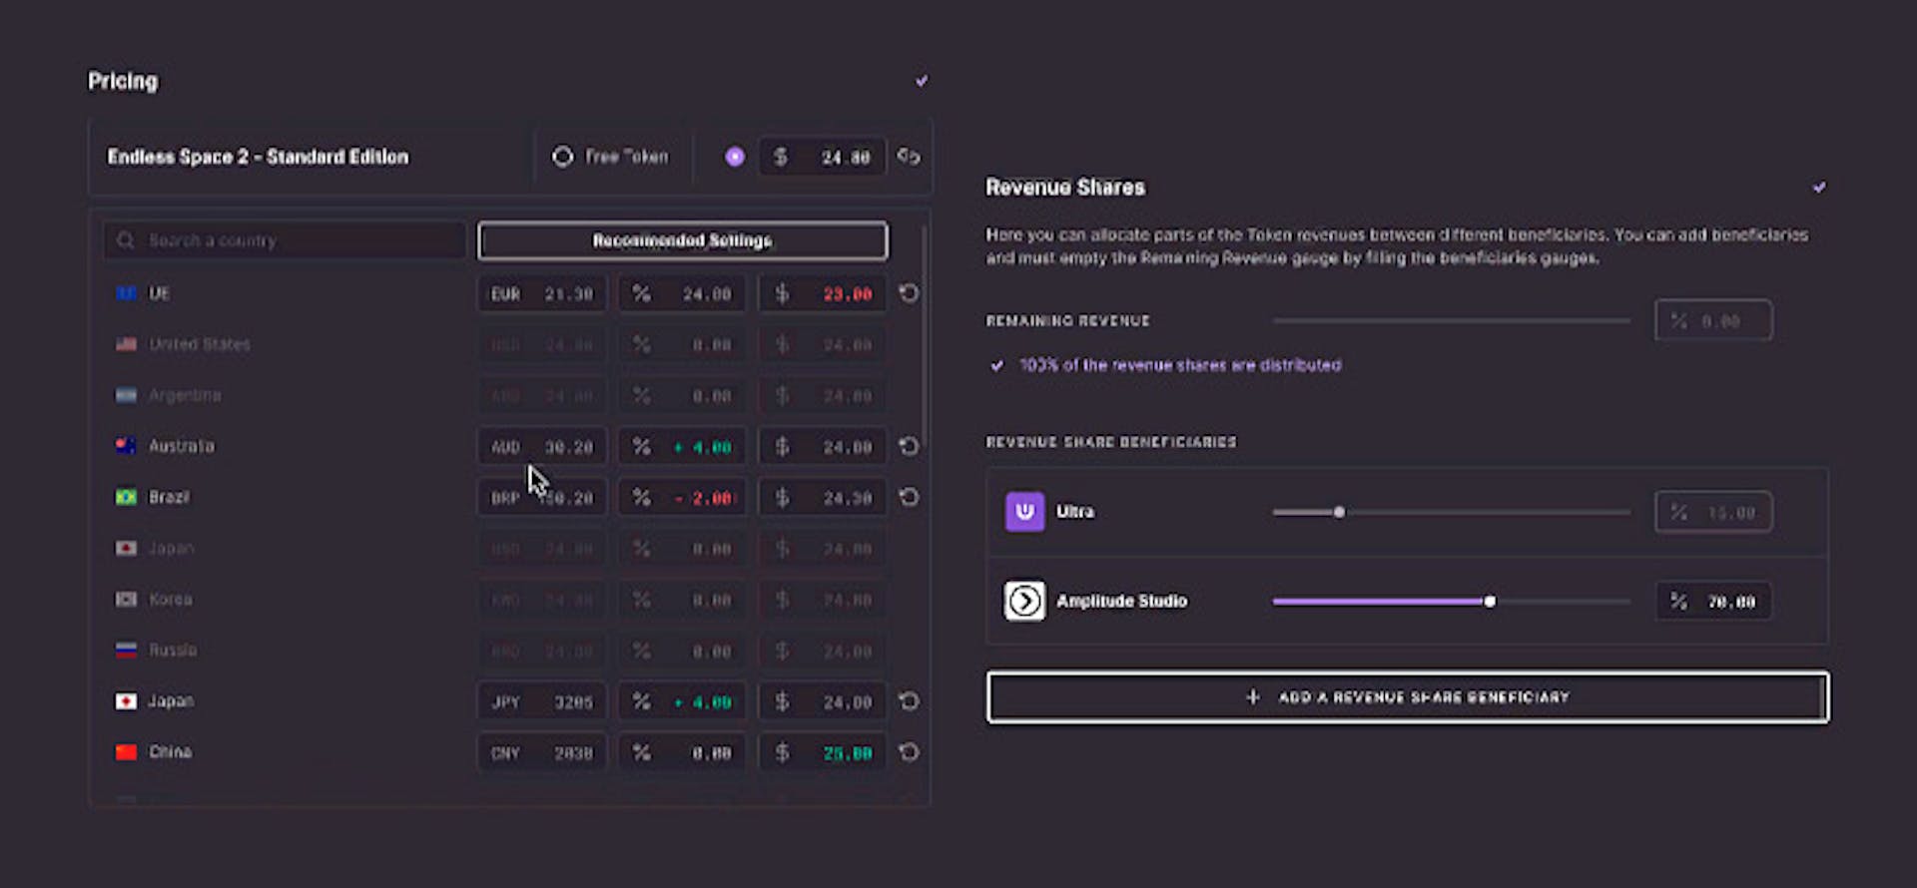
Task: Click the Russia country label
Action: pos(173,651)
